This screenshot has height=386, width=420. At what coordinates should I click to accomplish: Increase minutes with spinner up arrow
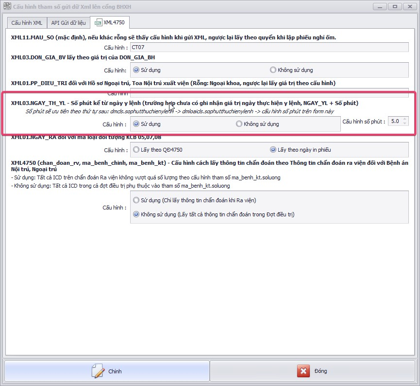click(405, 119)
